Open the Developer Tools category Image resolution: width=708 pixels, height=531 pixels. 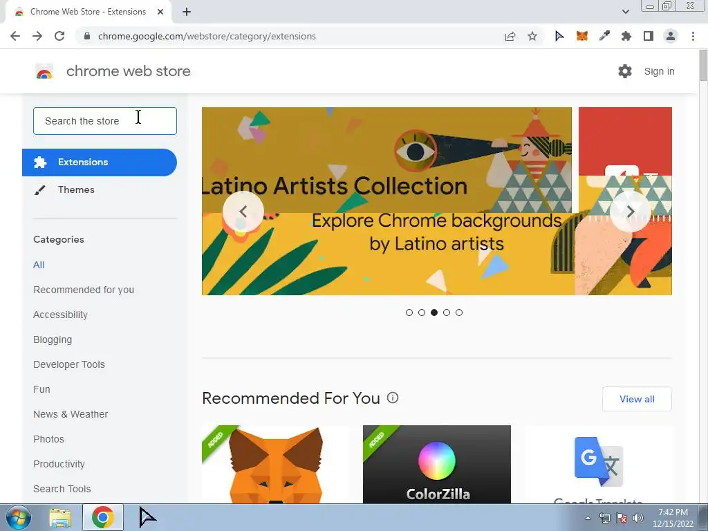(69, 364)
